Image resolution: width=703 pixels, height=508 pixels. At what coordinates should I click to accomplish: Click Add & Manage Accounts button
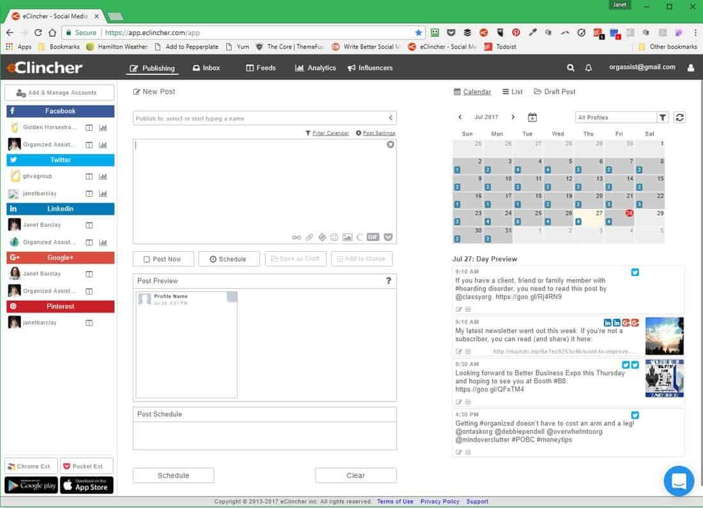(x=59, y=93)
